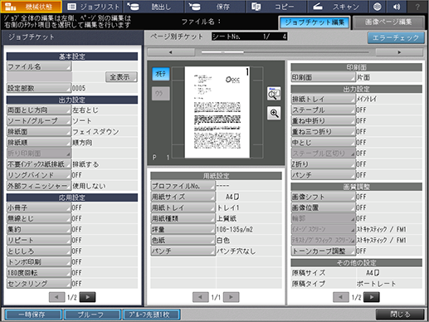Image resolution: width=429 pixels, height=322 pixels.
Task: Click the speaker sound icon
Action: click(x=397, y=7)
